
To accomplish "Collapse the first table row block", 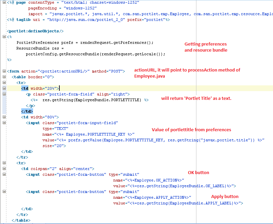I will [4, 83].
